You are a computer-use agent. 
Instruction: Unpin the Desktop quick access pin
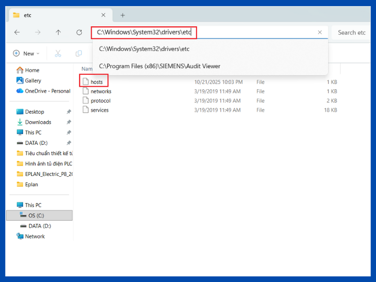(69, 112)
